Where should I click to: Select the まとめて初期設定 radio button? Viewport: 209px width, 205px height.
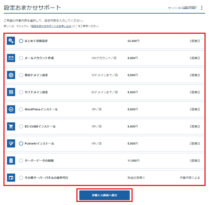[x=21, y=41]
